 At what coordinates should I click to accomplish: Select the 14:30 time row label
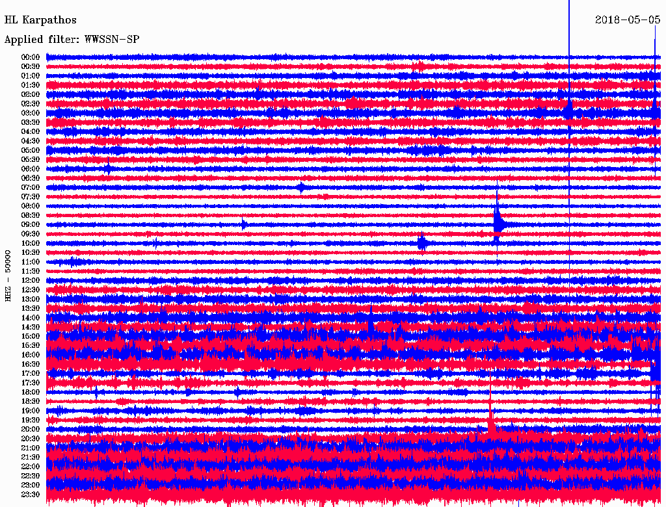click(31, 327)
